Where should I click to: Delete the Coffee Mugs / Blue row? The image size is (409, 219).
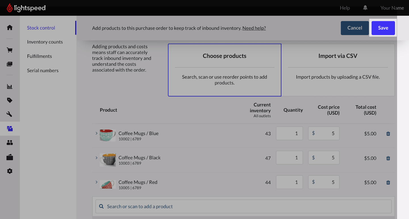pyautogui.click(x=388, y=134)
